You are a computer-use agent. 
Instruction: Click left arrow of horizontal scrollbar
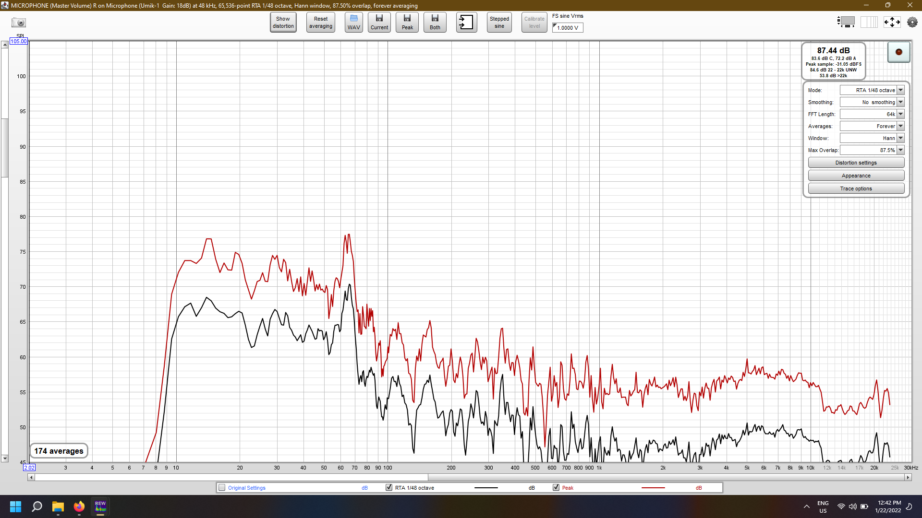click(31, 477)
